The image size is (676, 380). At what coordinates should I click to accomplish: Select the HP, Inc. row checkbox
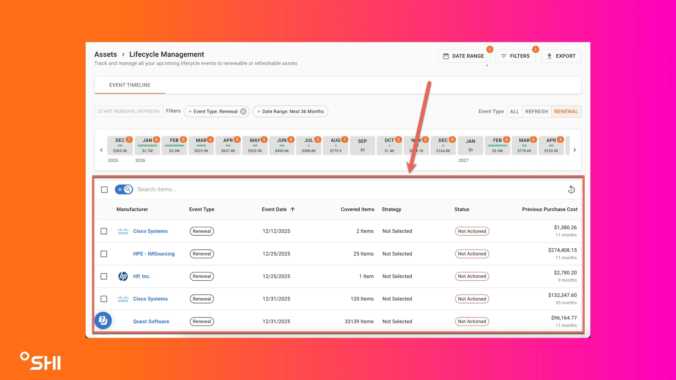pyautogui.click(x=104, y=277)
